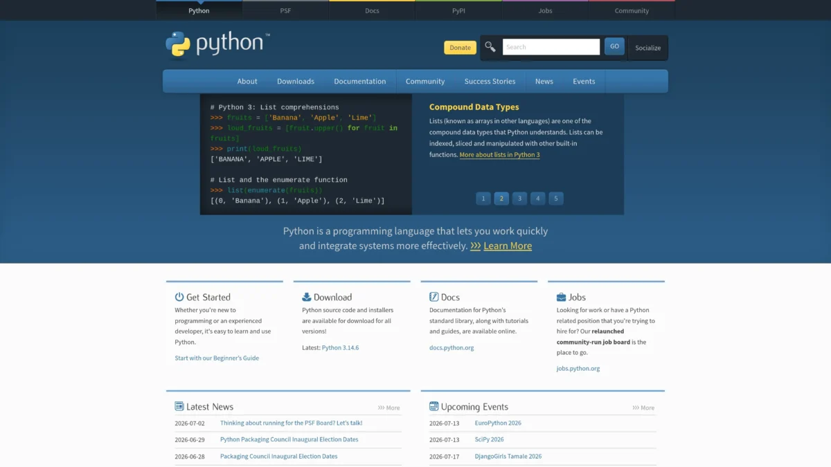The width and height of the screenshot is (831, 467).
Task: Visit the docs.python.org link
Action: [452, 347]
